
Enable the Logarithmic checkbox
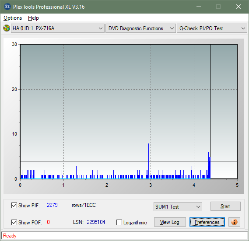click(119, 222)
